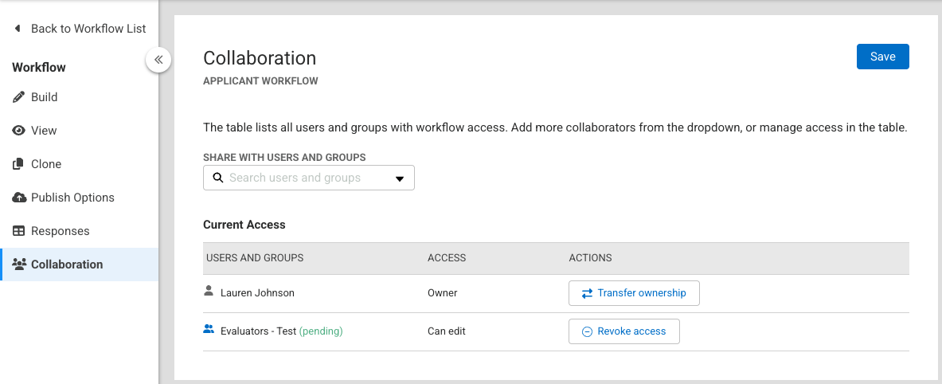The height and width of the screenshot is (384, 942).
Task: Click the Clone copy icon
Action: (19, 164)
